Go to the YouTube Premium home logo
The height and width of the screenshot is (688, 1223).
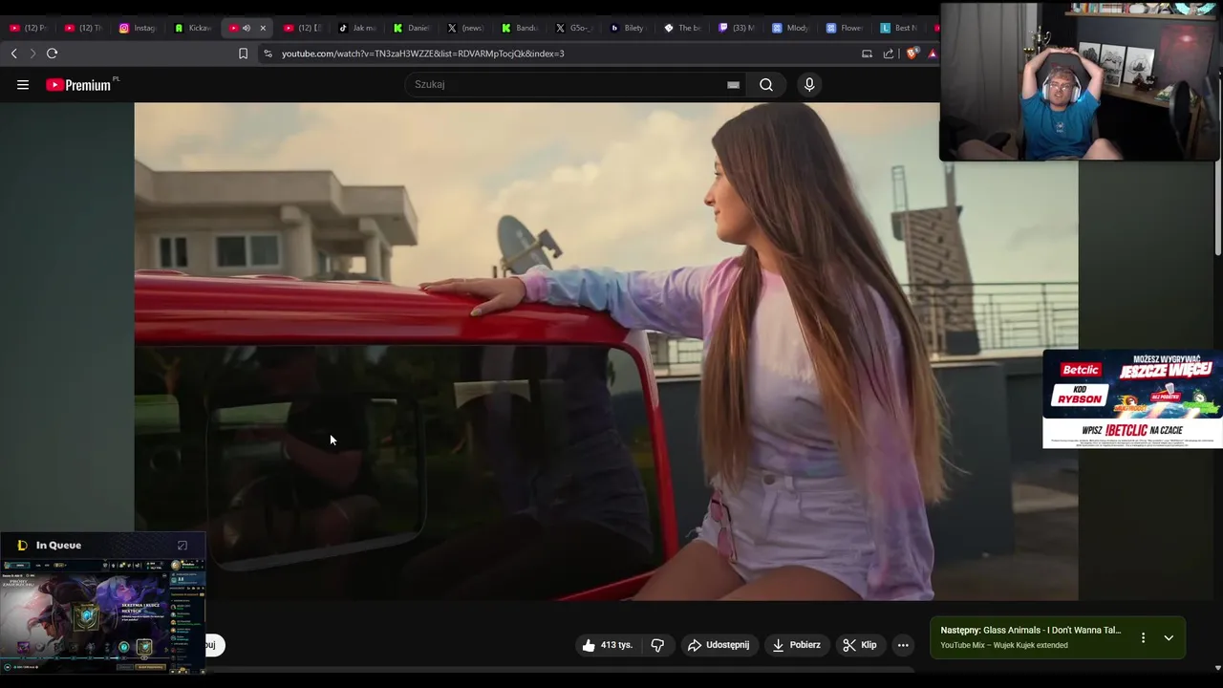[x=79, y=85]
